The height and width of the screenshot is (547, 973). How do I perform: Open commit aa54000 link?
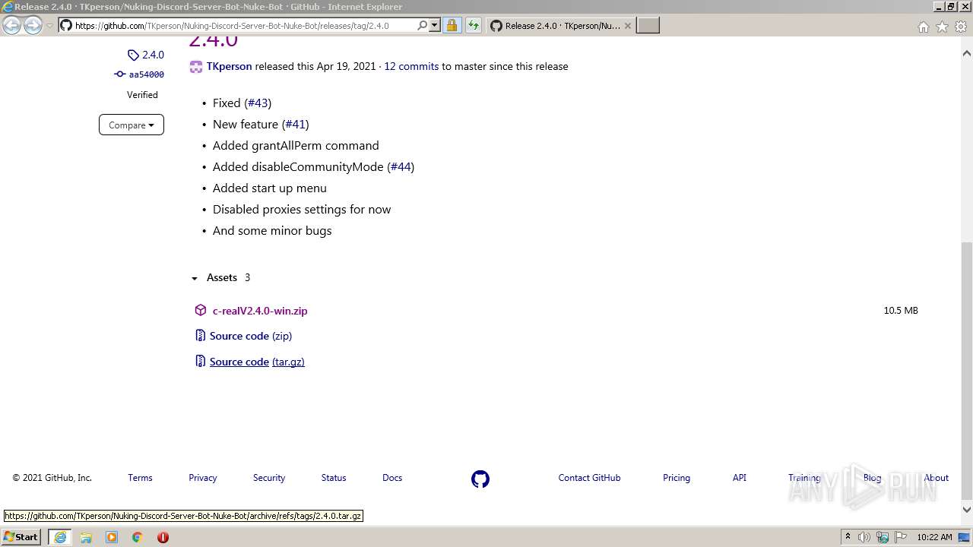pyautogui.click(x=139, y=74)
